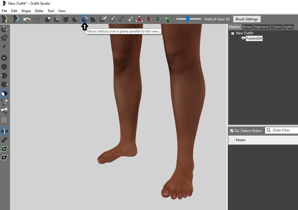This screenshot has height=210, width=298.
Task: Click the pushpin icon in left sidebar
Action: coord(4,38)
